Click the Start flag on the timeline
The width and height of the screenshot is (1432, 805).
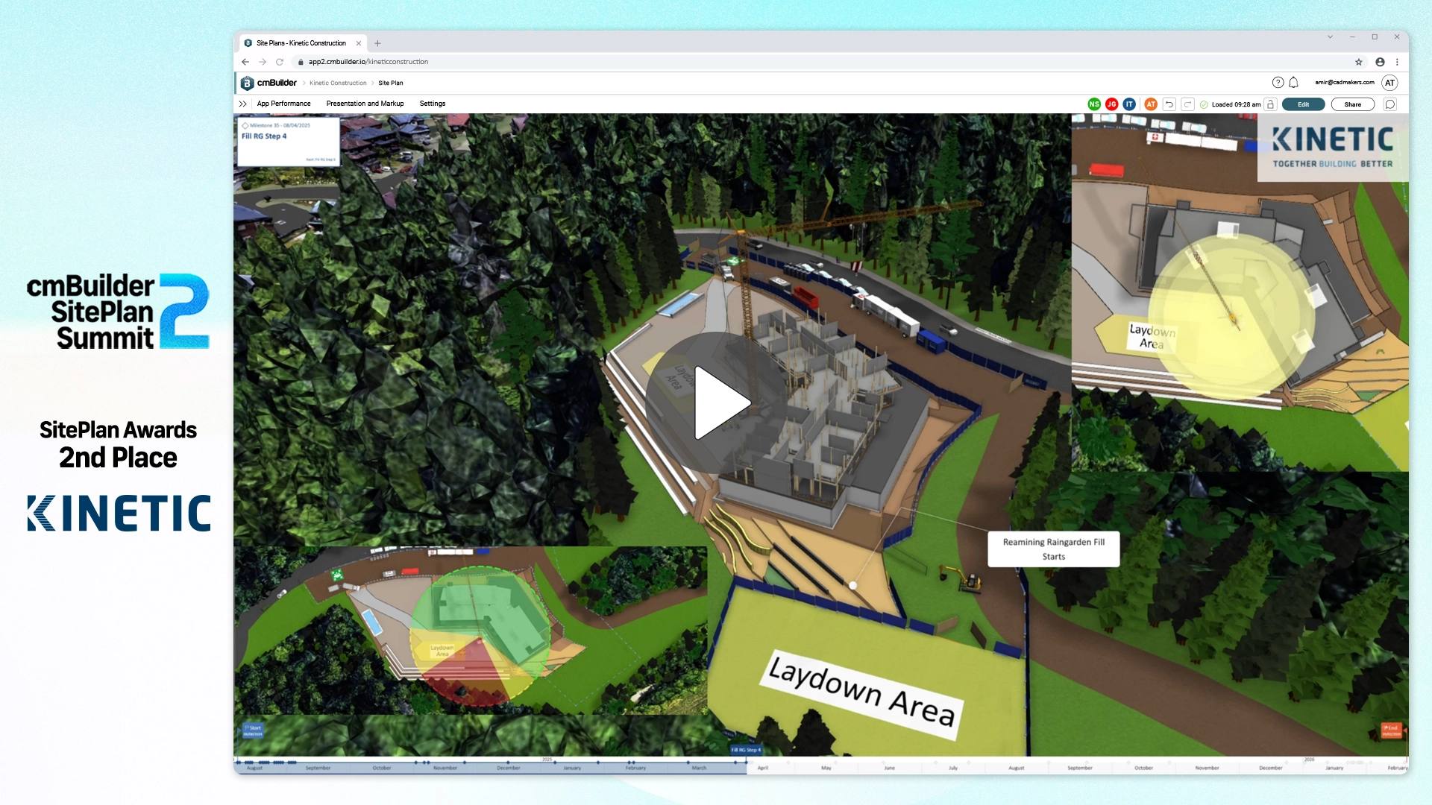tap(253, 730)
